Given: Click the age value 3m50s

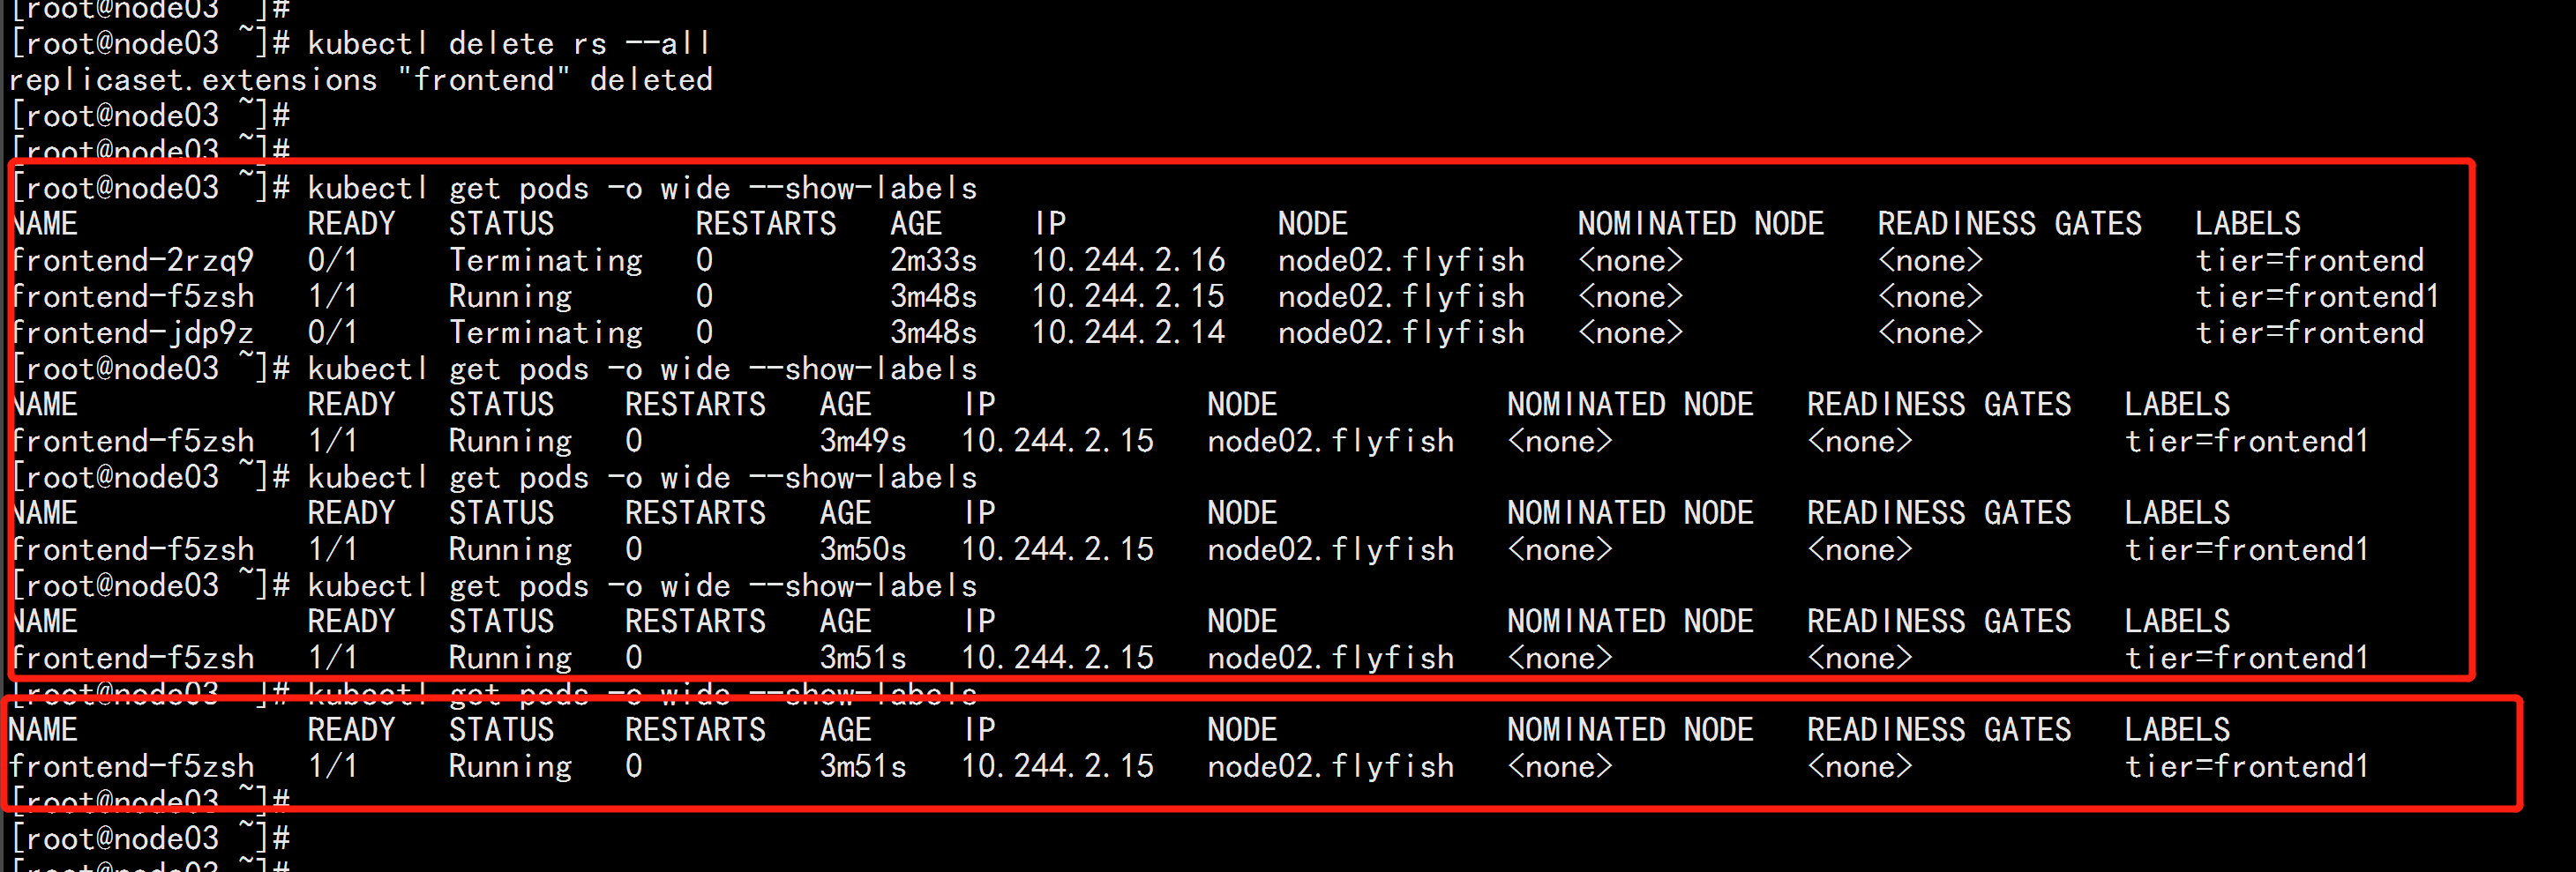Looking at the screenshot, I should [863, 550].
